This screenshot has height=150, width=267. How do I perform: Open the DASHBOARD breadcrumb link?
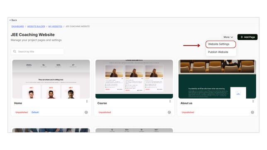(17, 27)
